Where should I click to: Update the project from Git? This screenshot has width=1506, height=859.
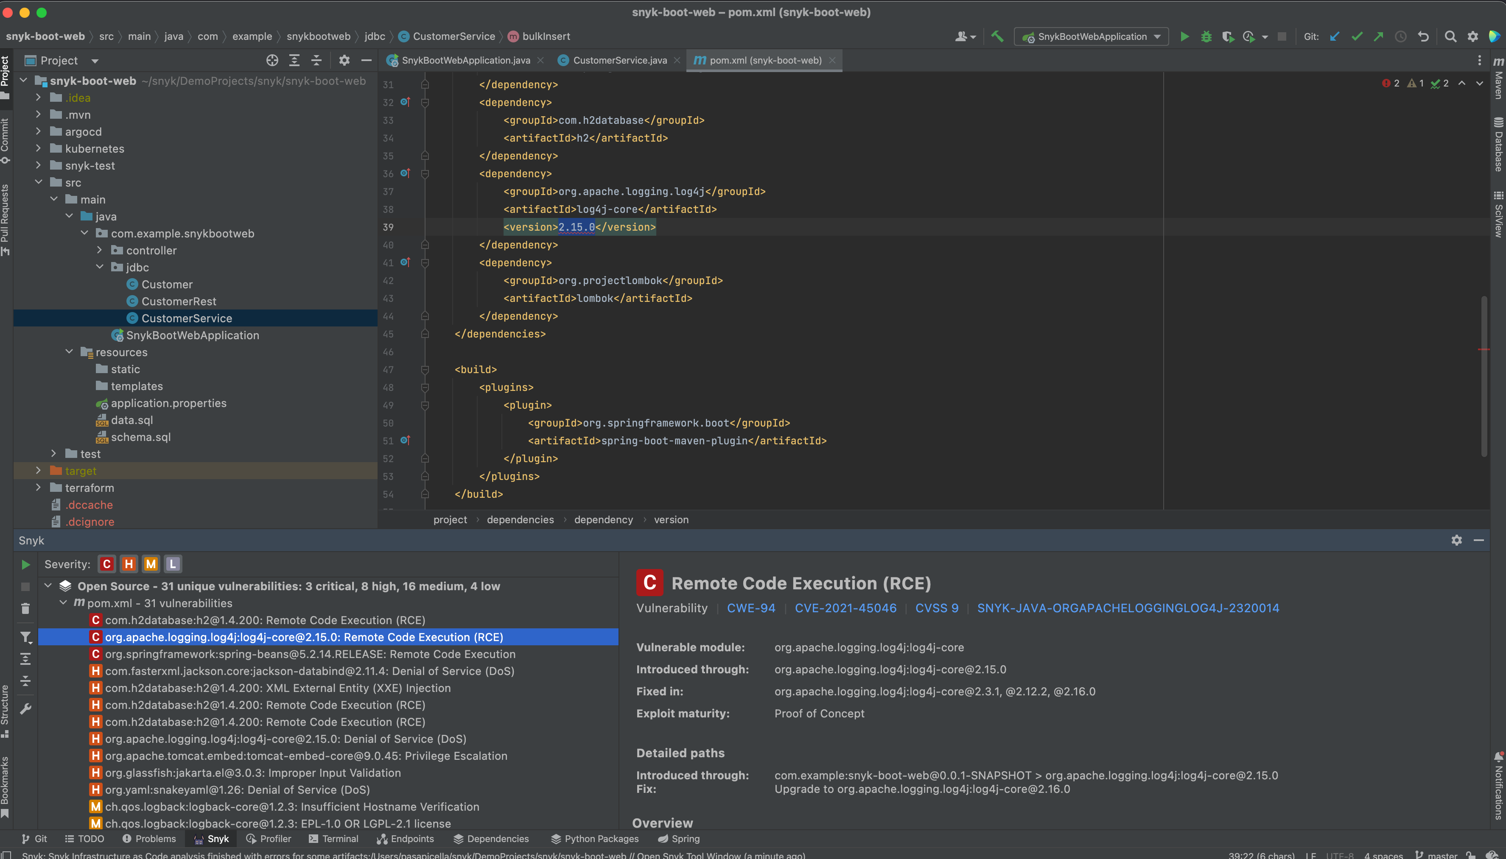[1335, 36]
